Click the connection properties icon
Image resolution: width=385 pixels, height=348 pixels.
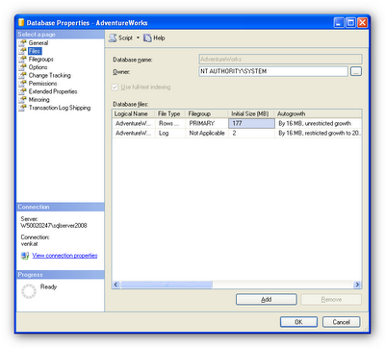click(25, 256)
